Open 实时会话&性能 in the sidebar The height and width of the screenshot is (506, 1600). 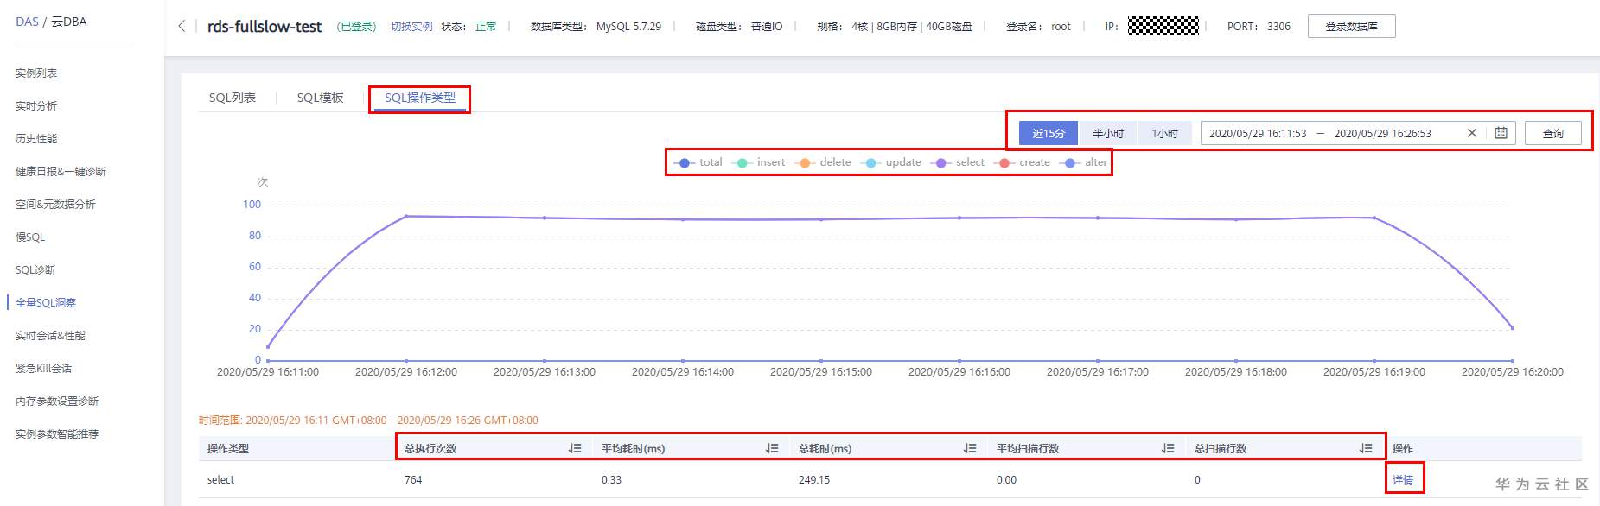pos(50,336)
